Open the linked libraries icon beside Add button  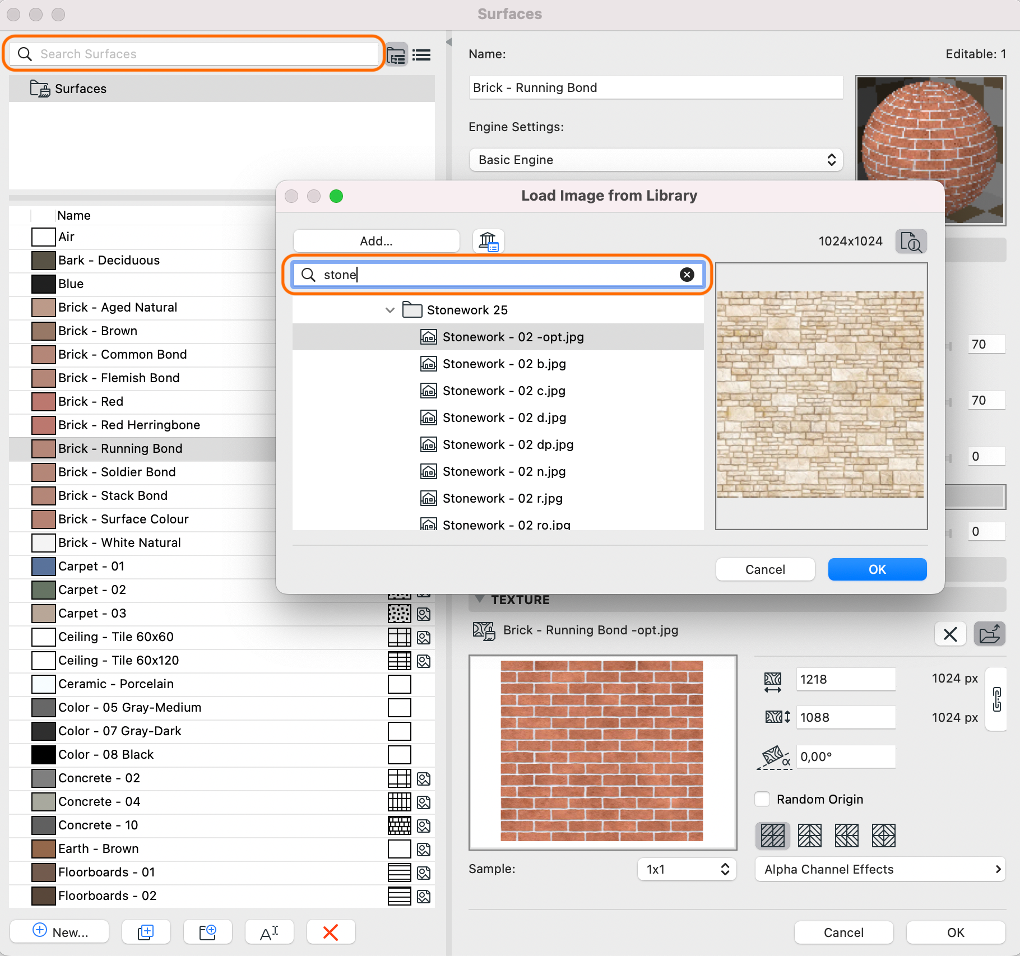[x=488, y=241]
